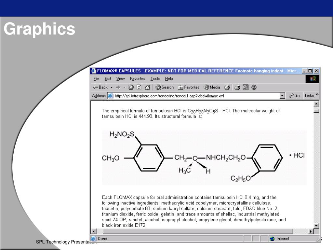Click the horizontal scrollbar thumb
Screen dimensions: 333x250
pyautogui.click(x=198, y=231)
